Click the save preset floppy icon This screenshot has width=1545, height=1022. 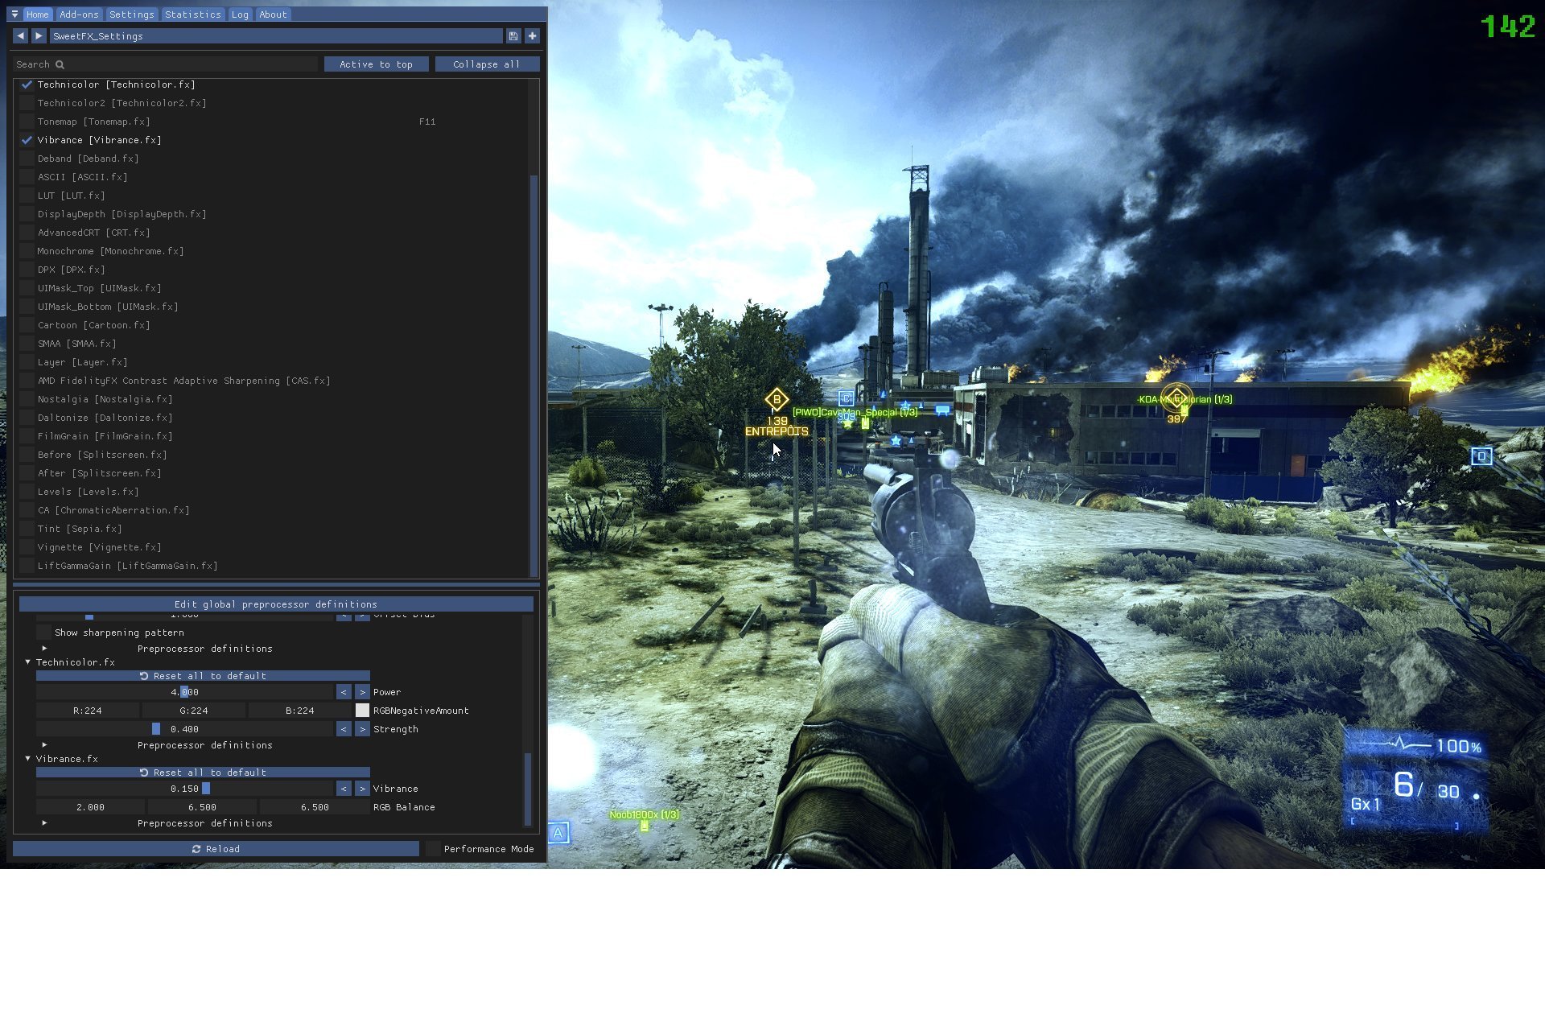pyautogui.click(x=513, y=36)
